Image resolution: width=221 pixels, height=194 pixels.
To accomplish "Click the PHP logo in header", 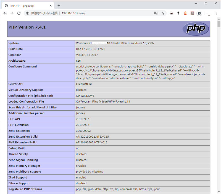I will (x=196, y=29).
